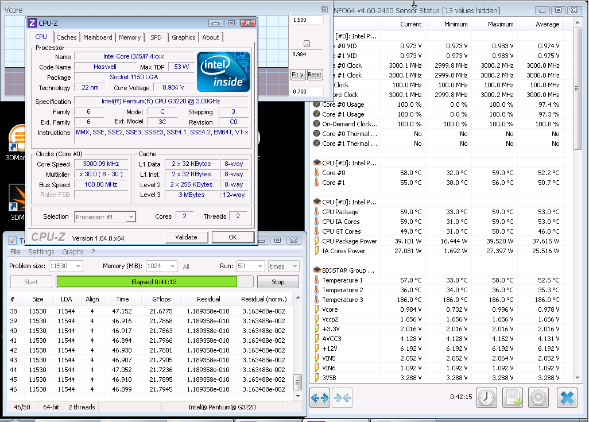Open the File menu in stress test

point(15,252)
